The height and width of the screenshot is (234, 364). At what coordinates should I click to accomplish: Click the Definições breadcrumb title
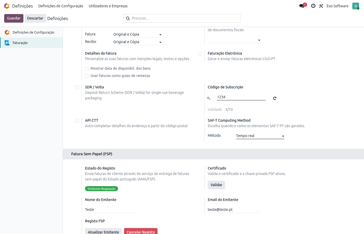(57, 18)
